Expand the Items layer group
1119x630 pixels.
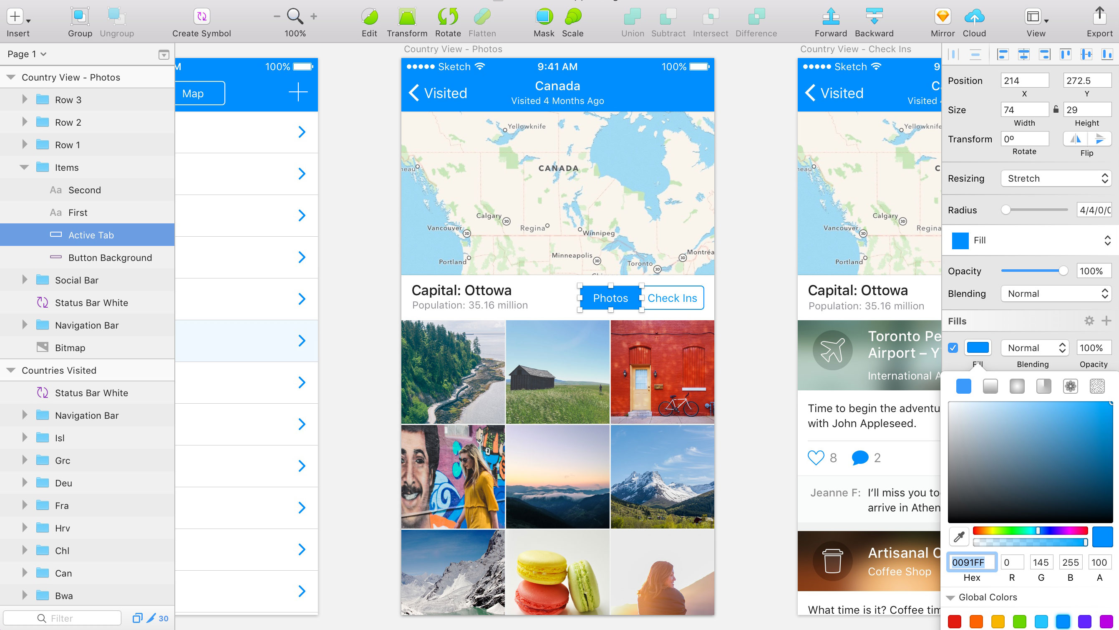24,167
